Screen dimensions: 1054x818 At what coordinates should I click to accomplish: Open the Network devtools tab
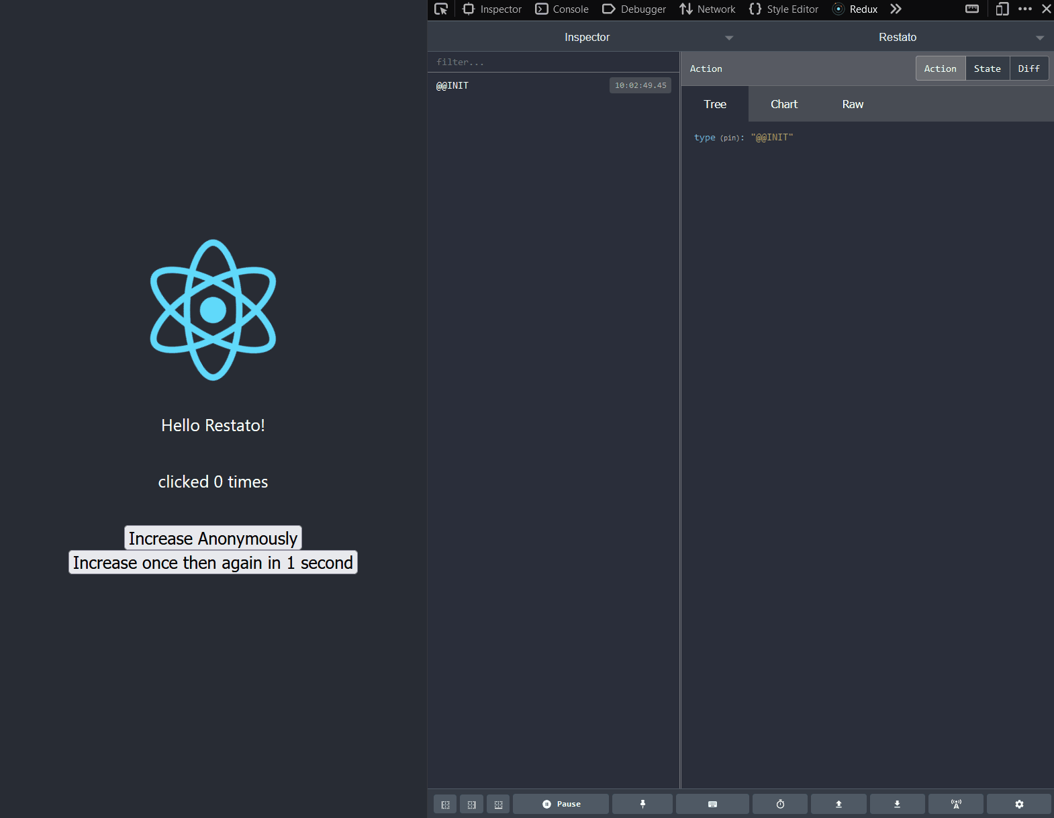[x=707, y=9]
